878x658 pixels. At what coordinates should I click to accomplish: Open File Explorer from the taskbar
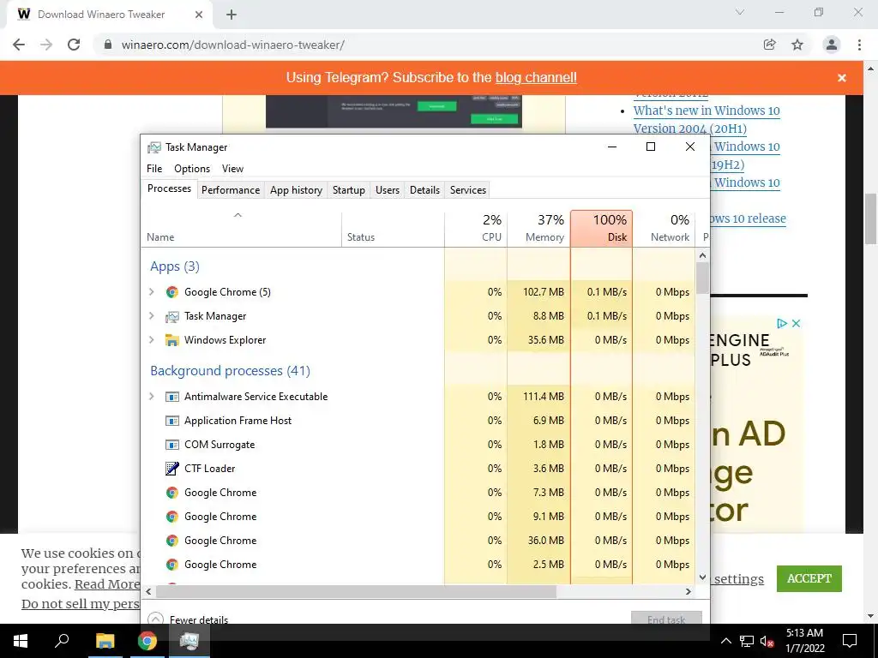(105, 641)
